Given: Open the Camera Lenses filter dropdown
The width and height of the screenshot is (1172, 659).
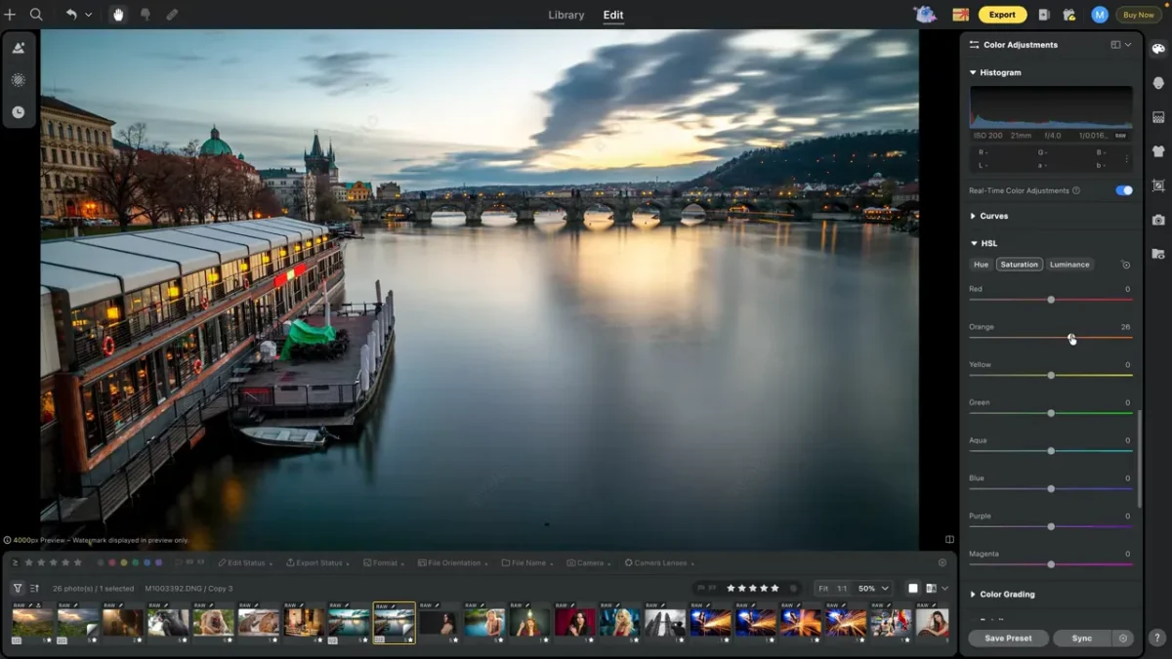Looking at the screenshot, I should click(x=659, y=563).
